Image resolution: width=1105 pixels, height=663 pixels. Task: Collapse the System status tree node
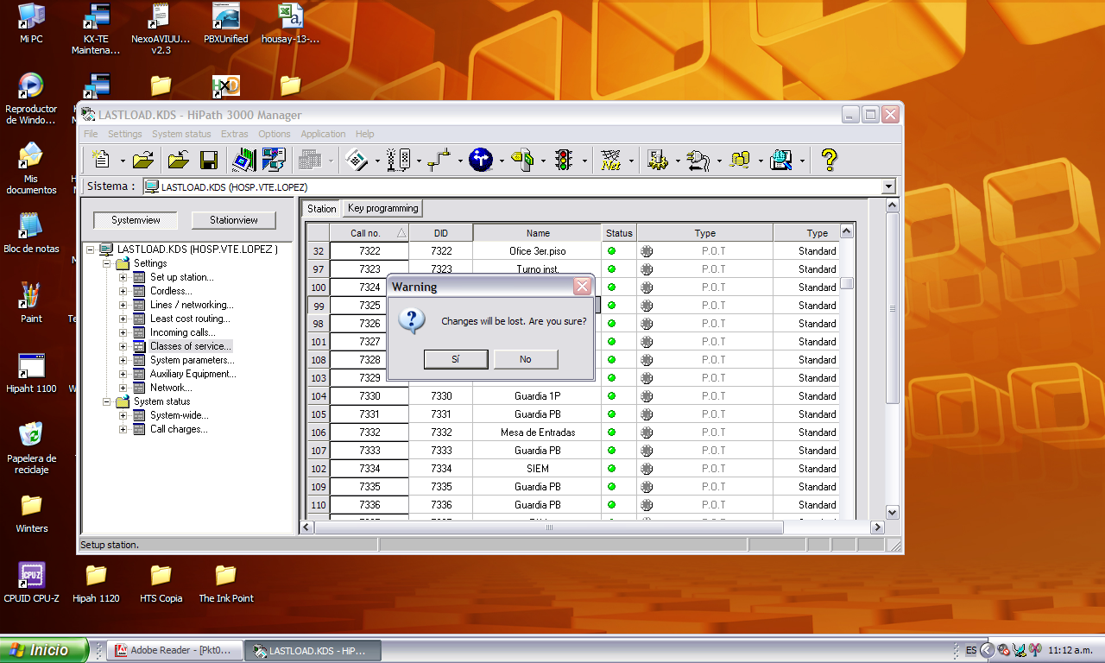click(x=107, y=401)
